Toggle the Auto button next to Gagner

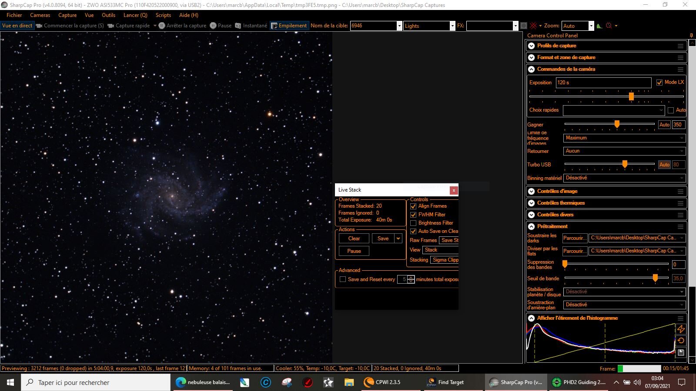[x=664, y=125]
